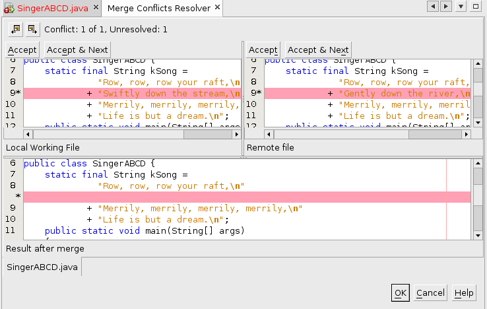Click Accept & Next for local file
487x309 pixels.
[x=77, y=50]
